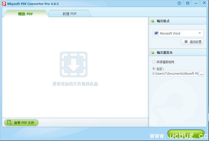Viewport: 209px width, 141px height.
Task: Click the Microsoft Word format icon
Action: point(156,33)
